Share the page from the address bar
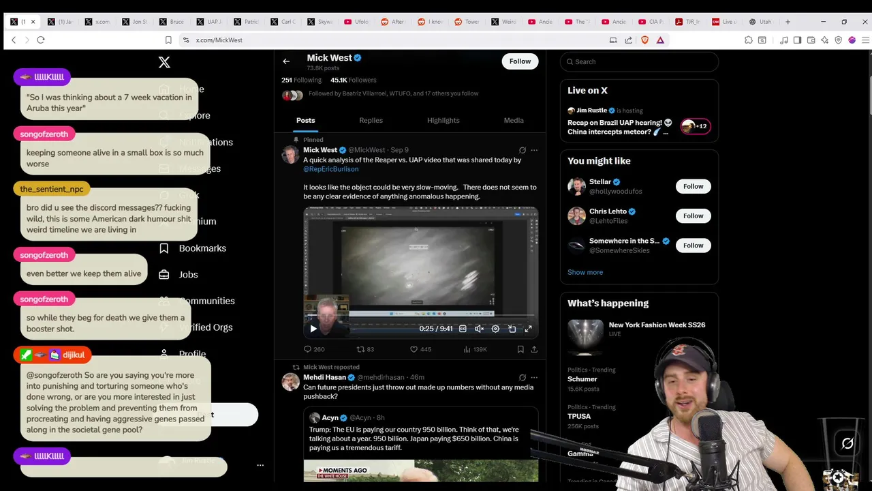This screenshot has width=872, height=491. pyautogui.click(x=628, y=40)
